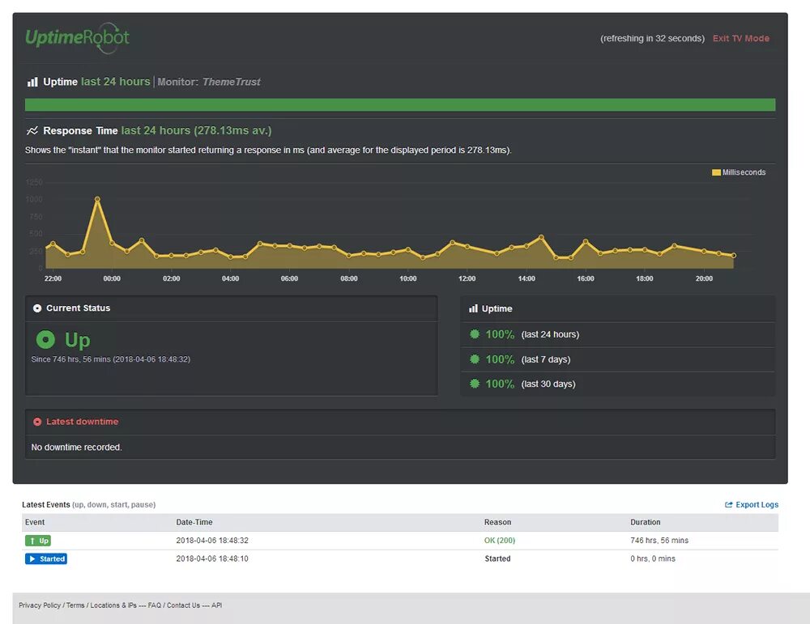Click the Uptime panel bar chart icon
Viewport: 810px width, 624px height.
coord(473,308)
